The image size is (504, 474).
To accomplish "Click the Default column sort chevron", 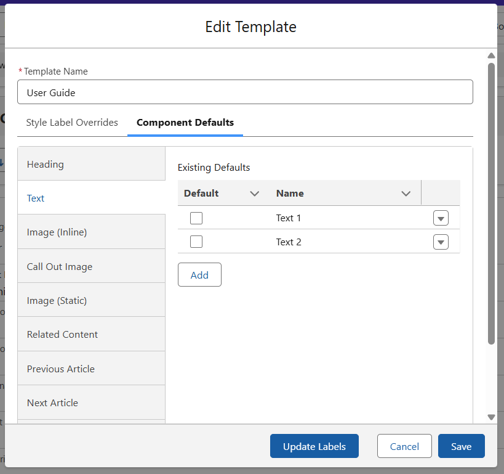I will (255, 194).
